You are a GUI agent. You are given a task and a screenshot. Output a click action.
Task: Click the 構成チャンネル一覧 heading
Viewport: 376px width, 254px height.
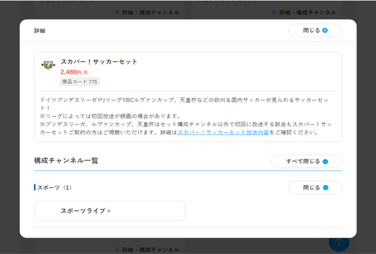coord(66,160)
